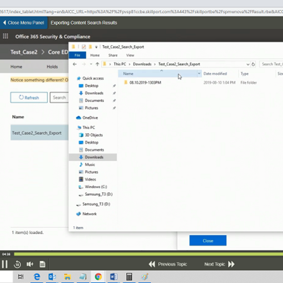Open the View ribbon tab in File Explorer
This screenshot has width=283, height=283.
[130, 55]
